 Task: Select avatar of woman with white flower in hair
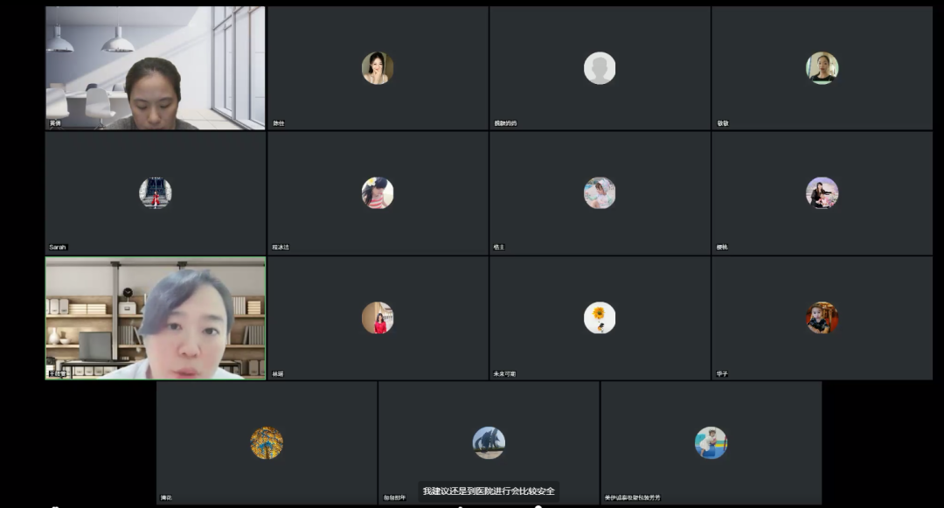[378, 192]
